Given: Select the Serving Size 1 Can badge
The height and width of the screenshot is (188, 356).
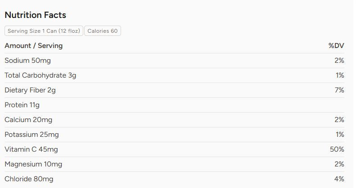Looking at the screenshot, I should tap(44, 31).
